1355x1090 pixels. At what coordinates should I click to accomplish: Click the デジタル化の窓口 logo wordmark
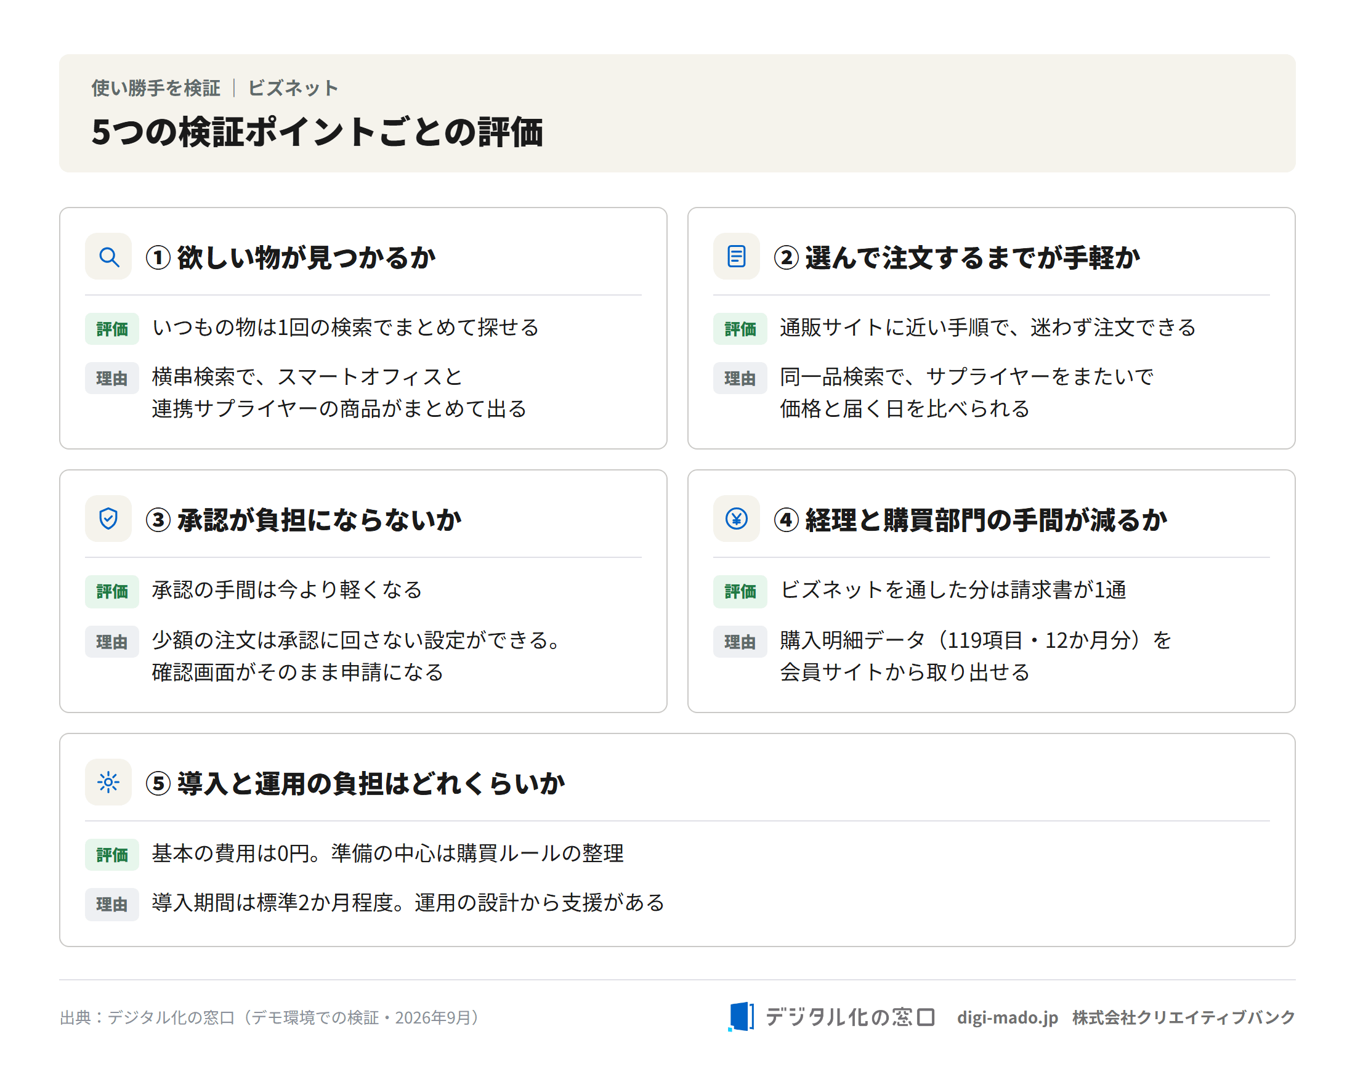point(850,1017)
